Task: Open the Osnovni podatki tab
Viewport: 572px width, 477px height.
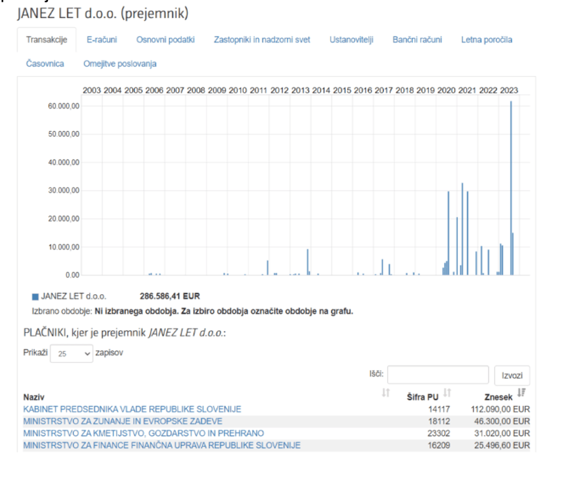Action: tap(166, 40)
